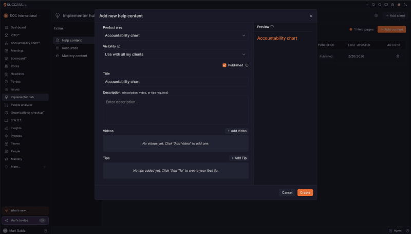
Task: Click the search magnifier icon
Action: click(380, 5)
